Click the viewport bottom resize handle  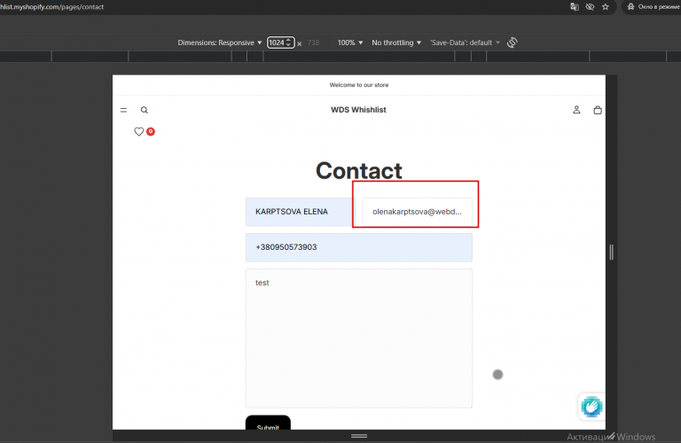359,436
